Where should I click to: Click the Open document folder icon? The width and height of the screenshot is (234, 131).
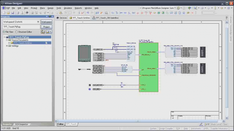pos(8,13)
